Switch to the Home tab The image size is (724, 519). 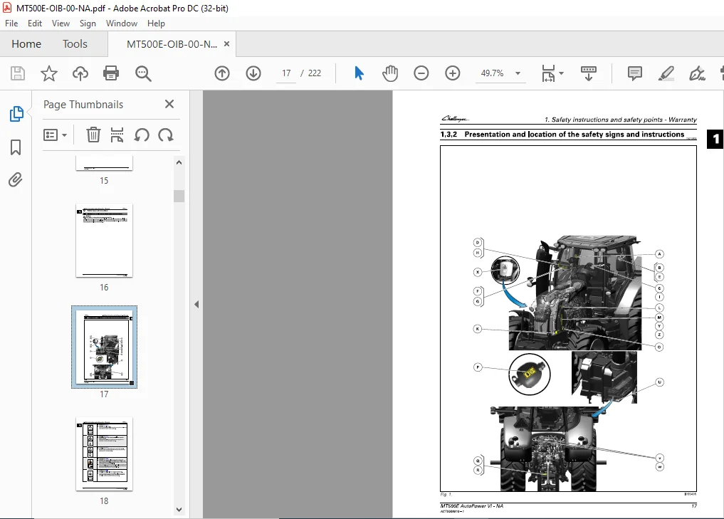pyautogui.click(x=26, y=44)
